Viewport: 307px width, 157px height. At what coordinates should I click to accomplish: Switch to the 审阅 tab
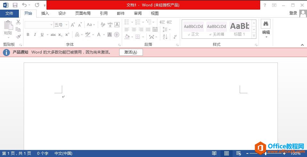coord(138,13)
